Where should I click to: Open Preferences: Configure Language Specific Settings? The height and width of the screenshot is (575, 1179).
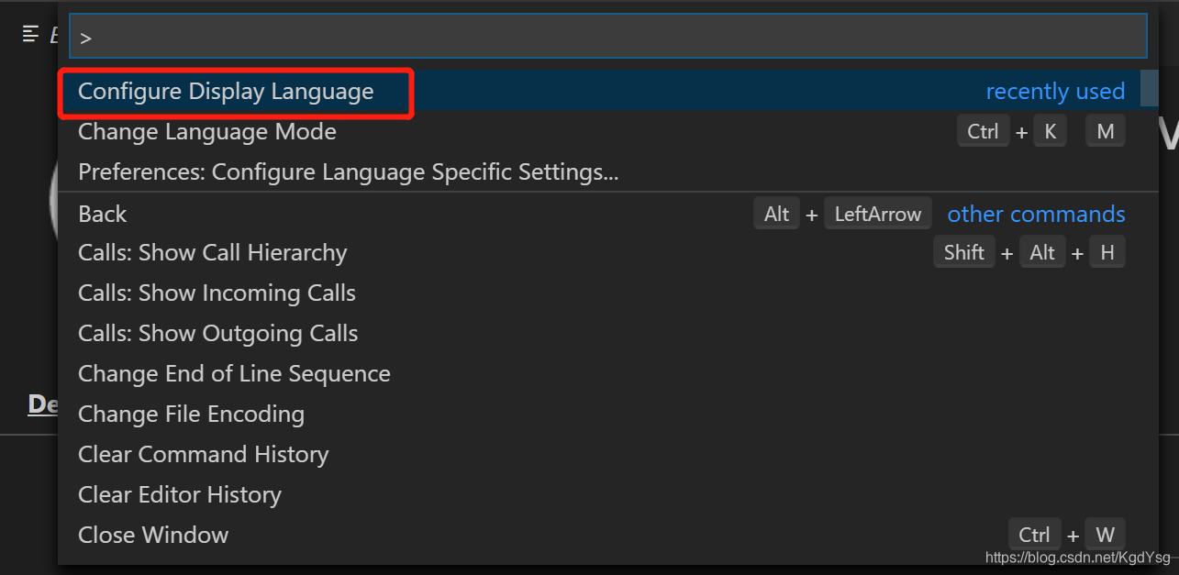click(348, 172)
